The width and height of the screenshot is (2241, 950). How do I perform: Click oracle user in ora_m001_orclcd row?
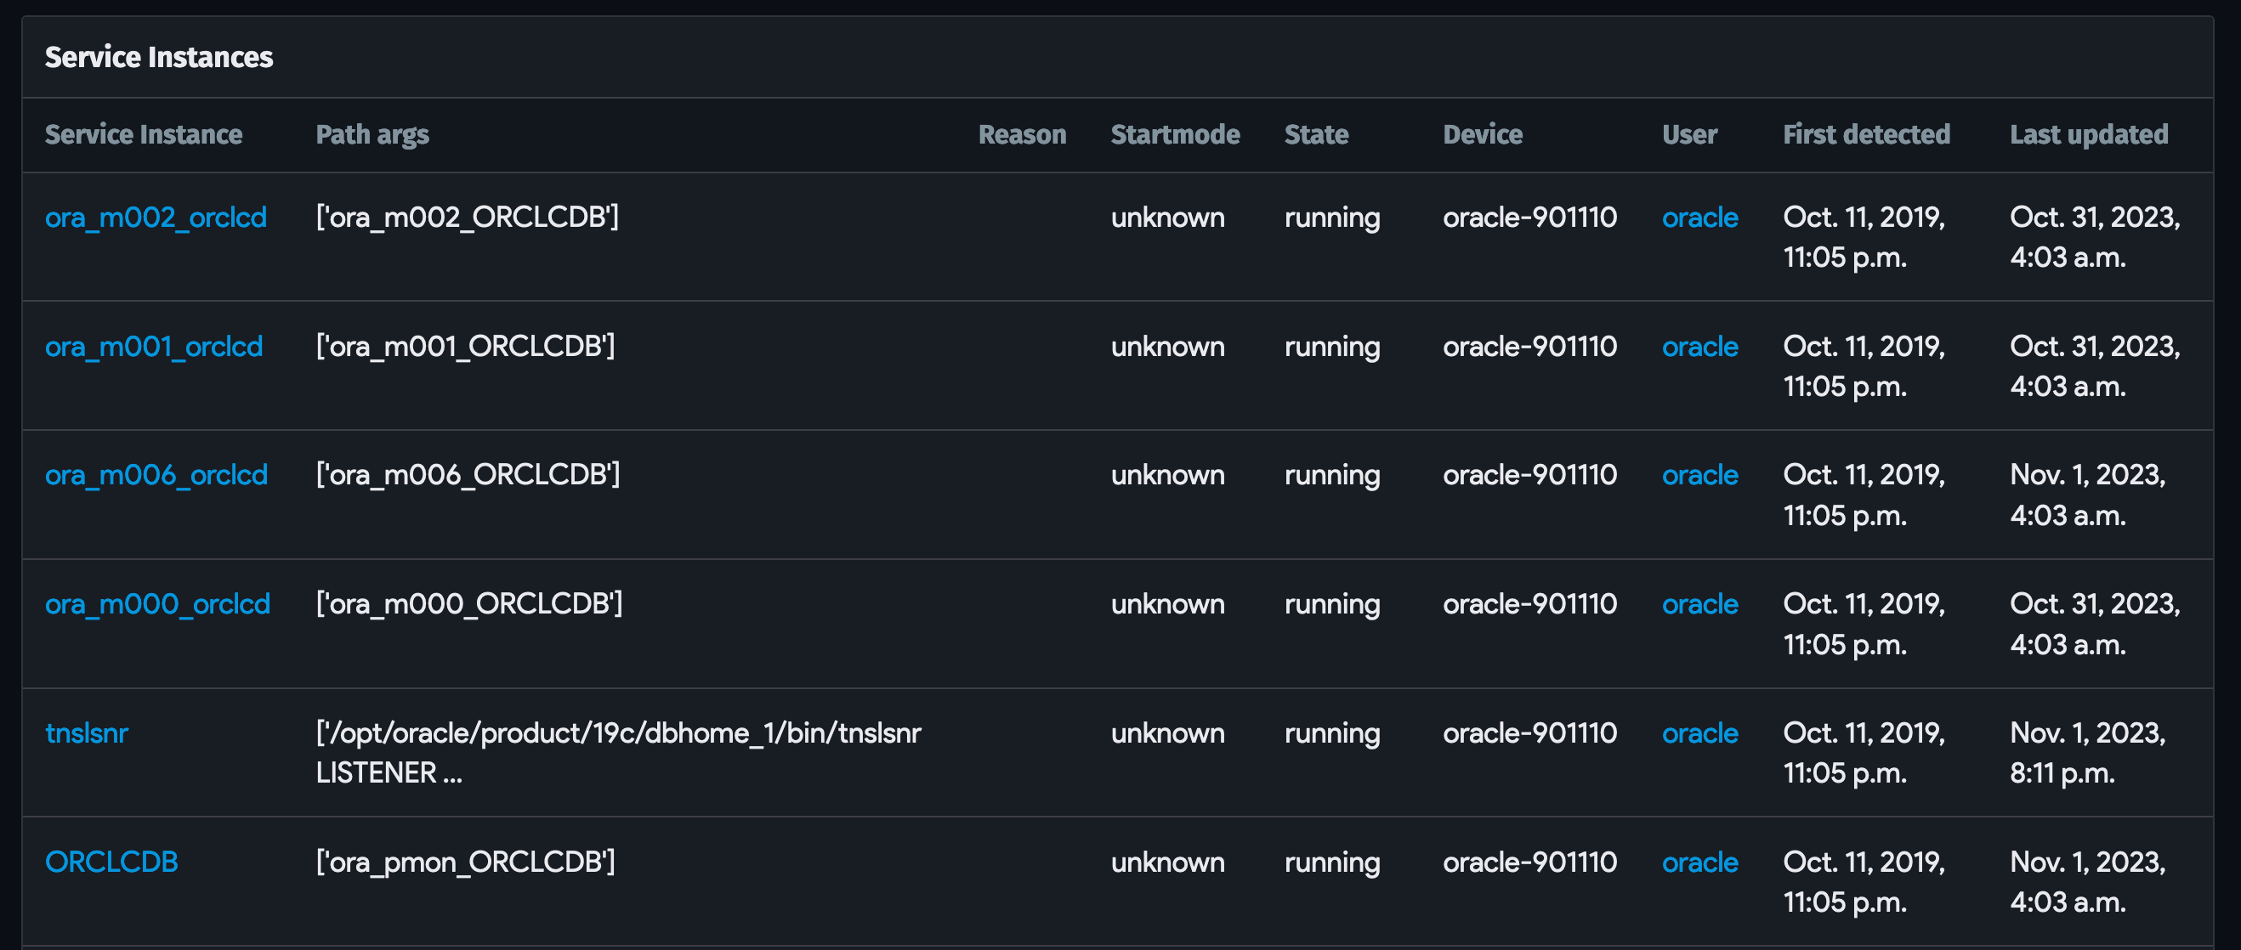pos(1699,347)
